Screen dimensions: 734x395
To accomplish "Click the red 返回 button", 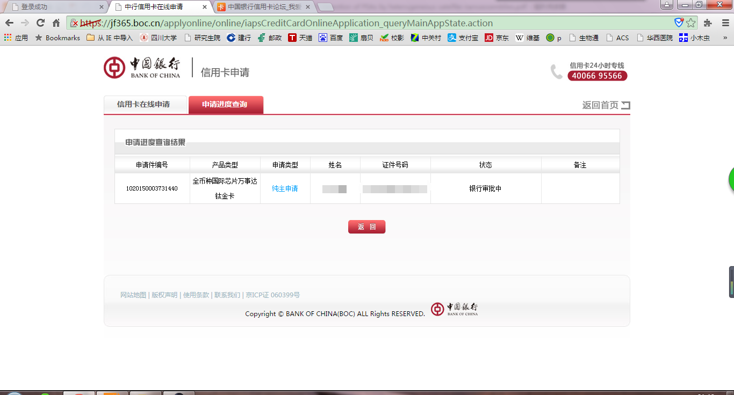I will point(367,226).
